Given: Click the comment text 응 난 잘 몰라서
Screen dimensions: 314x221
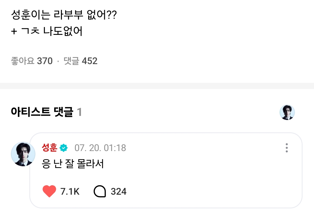Looking at the screenshot, I should pos(73,164).
